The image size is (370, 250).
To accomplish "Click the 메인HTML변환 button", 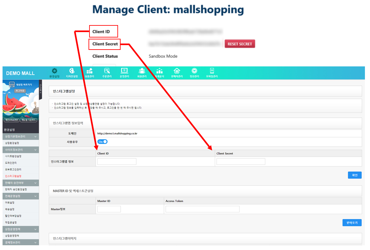I will tap(11, 120).
